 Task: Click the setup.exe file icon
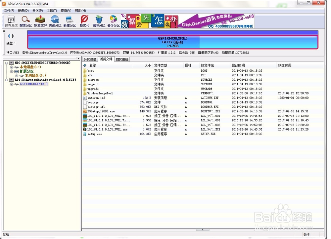(85, 134)
